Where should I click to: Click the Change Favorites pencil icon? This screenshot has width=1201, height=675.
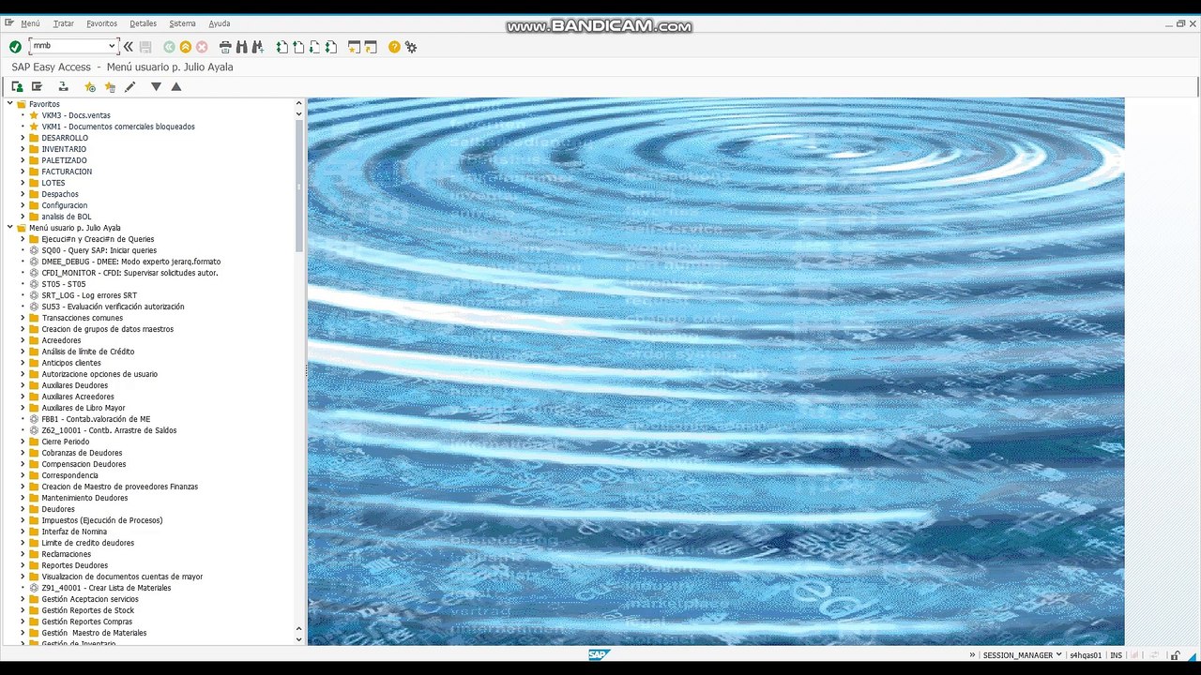pyautogui.click(x=130, y=86)
